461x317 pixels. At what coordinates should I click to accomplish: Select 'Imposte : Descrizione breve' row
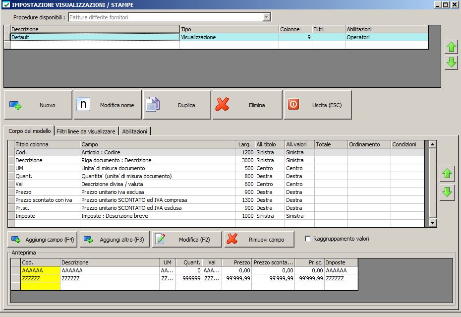[x=216, y=216]
